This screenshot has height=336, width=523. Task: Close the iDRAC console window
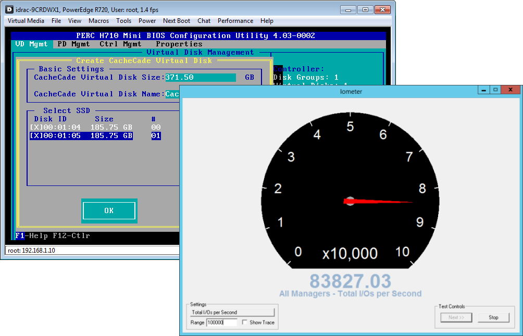tap(382, 10)
